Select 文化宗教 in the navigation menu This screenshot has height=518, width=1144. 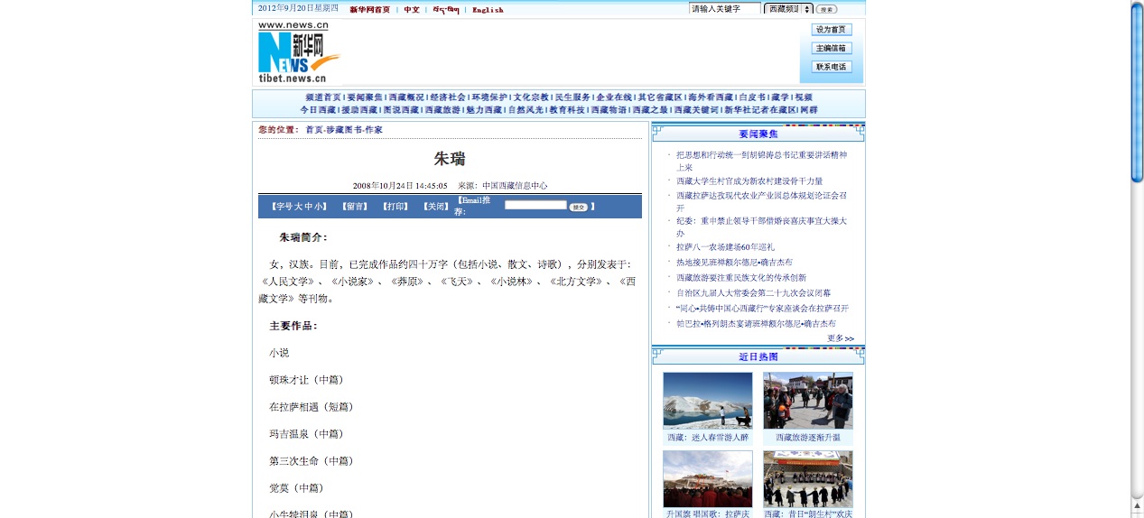[x=531, y=97]
